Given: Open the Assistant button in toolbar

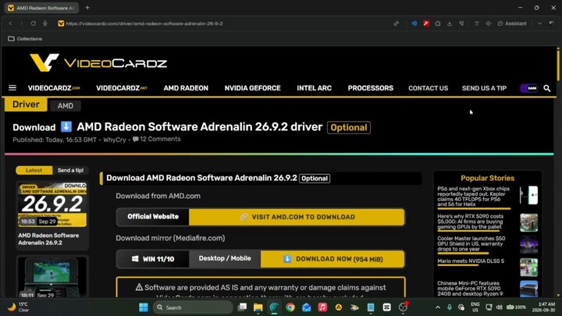Looking at the screenshot, I should point(512,23).
